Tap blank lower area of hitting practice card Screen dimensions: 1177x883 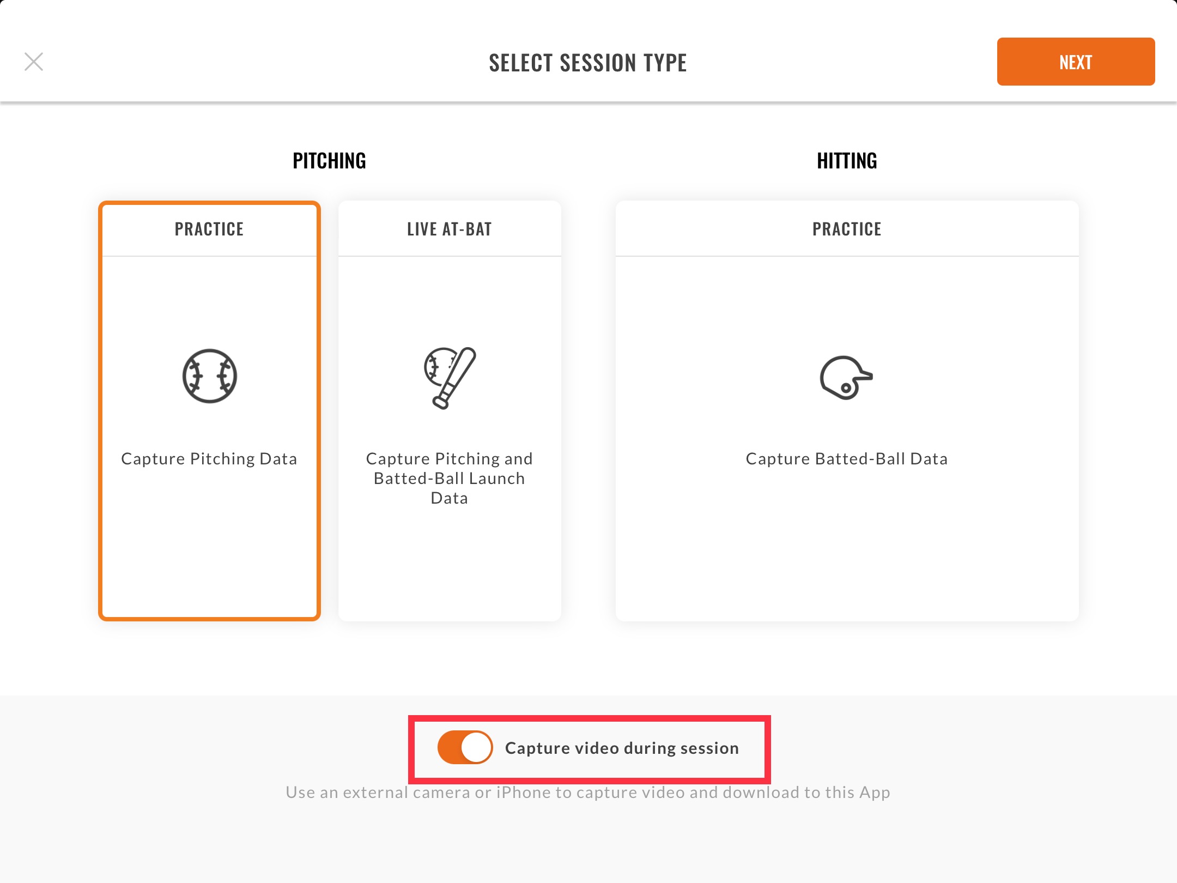coord(847,545)
